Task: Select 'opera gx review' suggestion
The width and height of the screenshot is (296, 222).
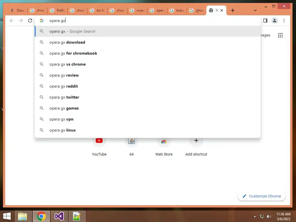Action: (x=148, y=75)
